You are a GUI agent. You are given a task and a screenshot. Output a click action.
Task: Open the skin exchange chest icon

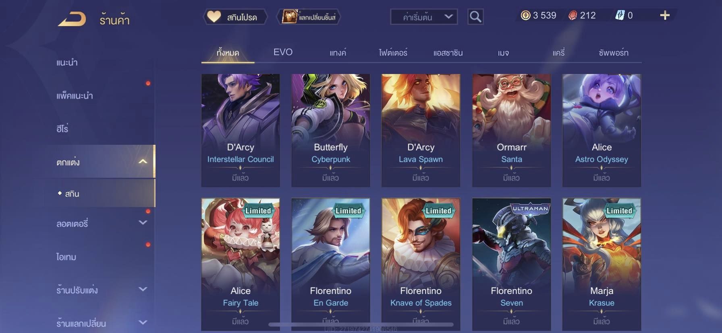289,17
